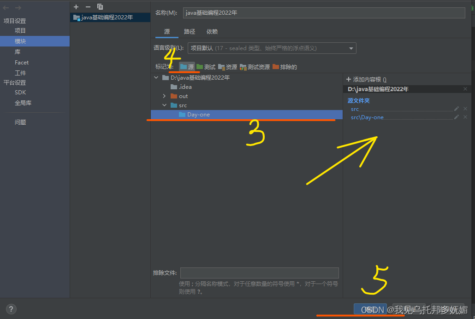Click src\Day-one link under 源文件夹
Viewport: 475px width, 319px height.
367,117
